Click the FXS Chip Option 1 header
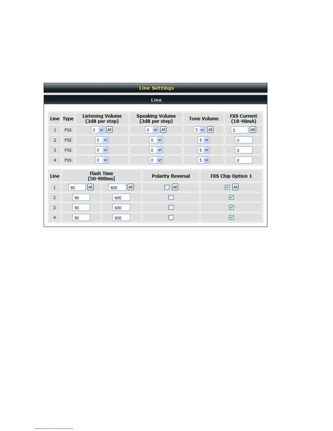 click(x=231, y=176)
